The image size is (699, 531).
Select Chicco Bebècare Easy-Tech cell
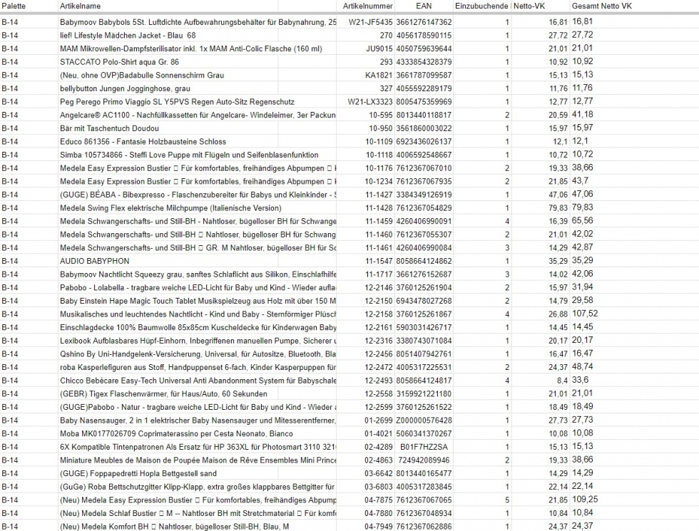[x=198, y=381]
